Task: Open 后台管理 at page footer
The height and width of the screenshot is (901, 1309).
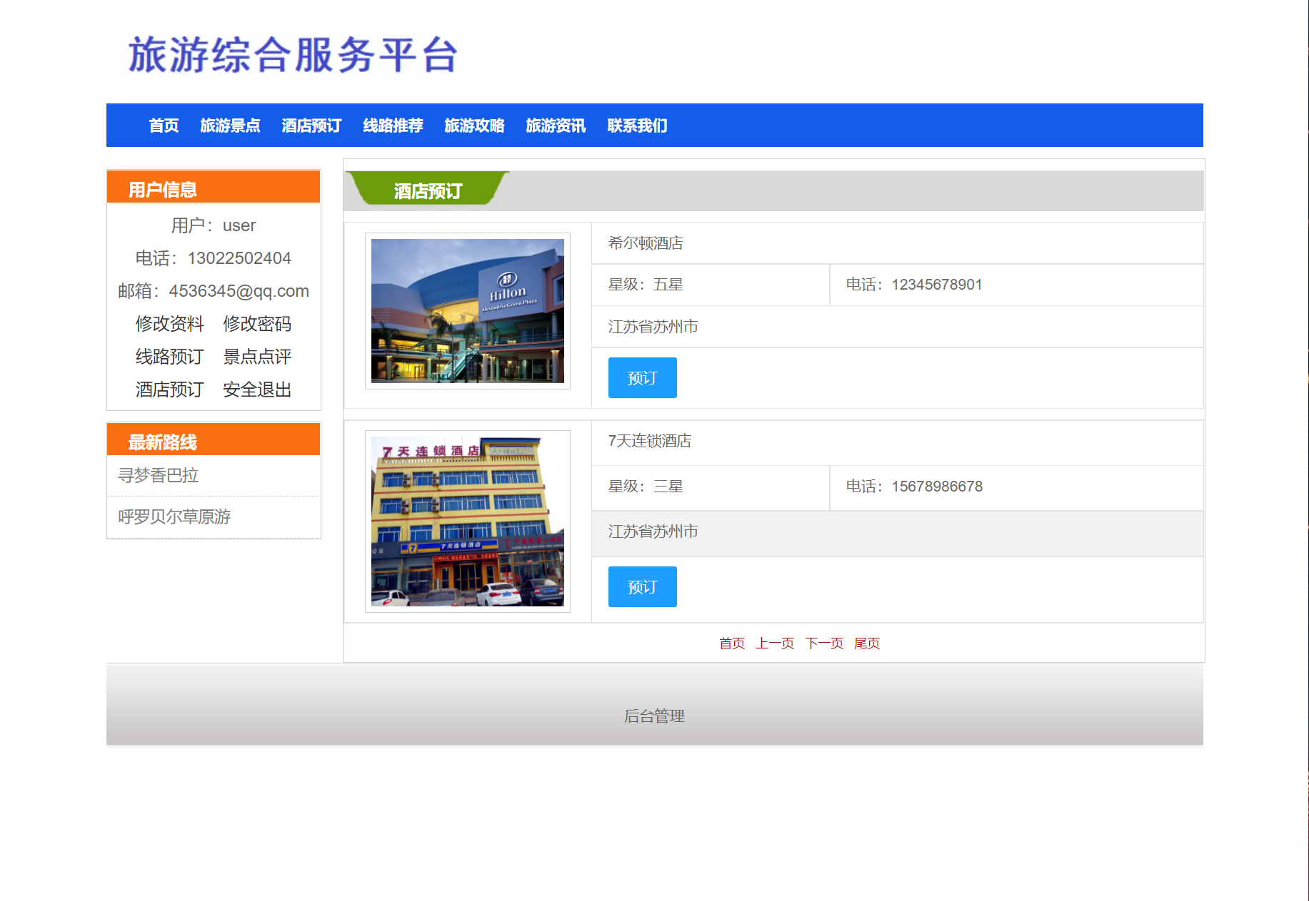Action: pyautogui.click(x=654, y=716)
